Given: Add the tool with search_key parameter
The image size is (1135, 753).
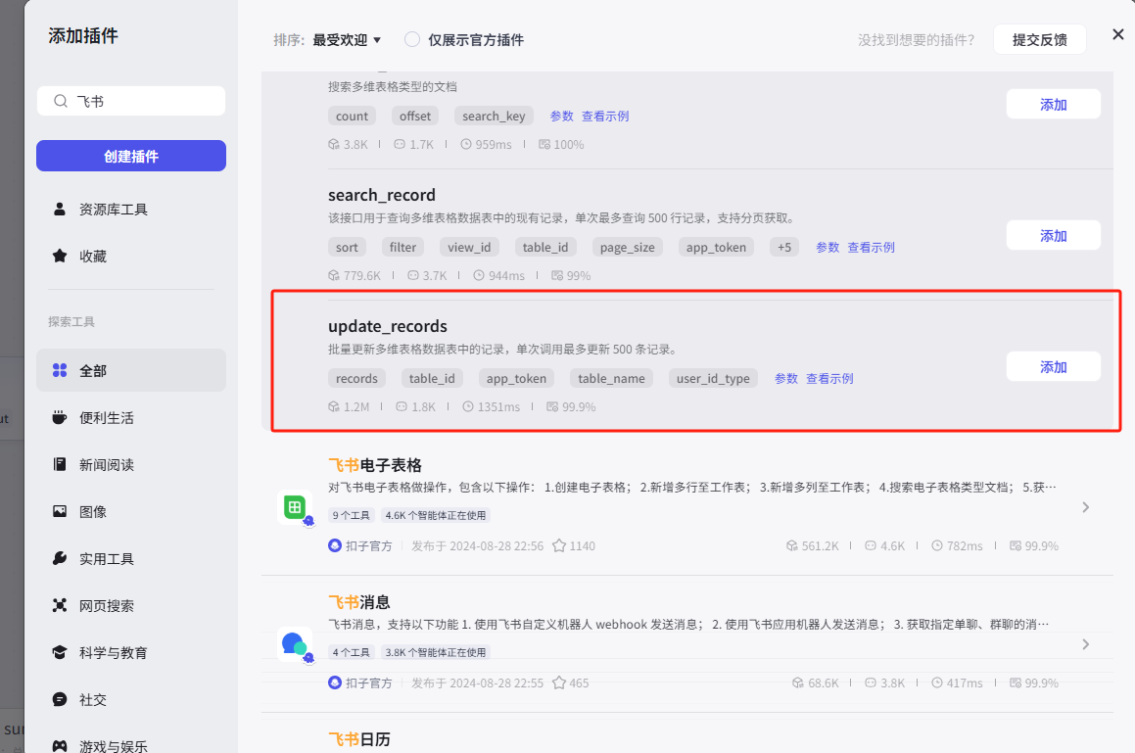Looking at the screenshot, I should [x=1053, y=104].
